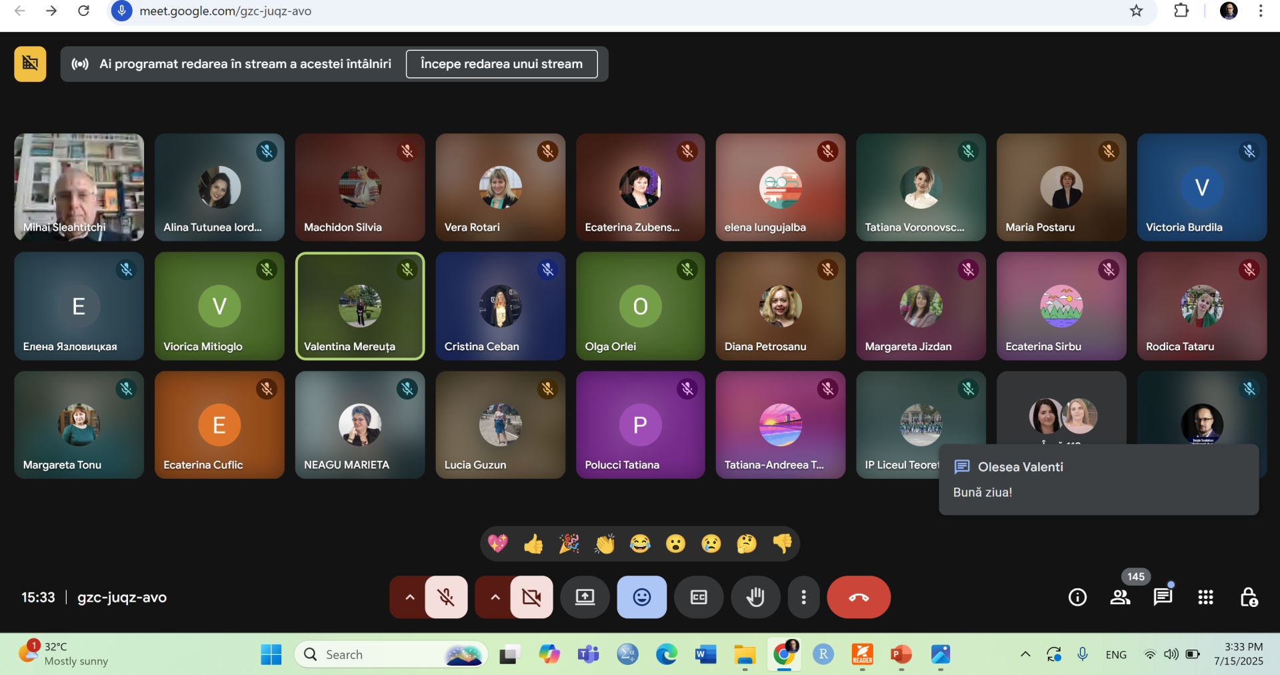Raise your hand in the meeting
This screenshot has width=1280, height=675.
(755, 597)
